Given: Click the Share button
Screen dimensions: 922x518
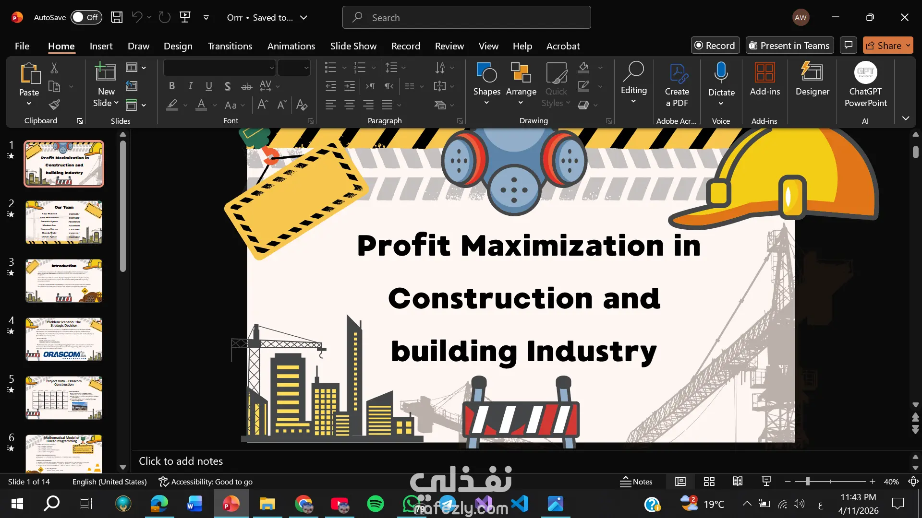Looking at the screenshot, I should pos(887,45).
